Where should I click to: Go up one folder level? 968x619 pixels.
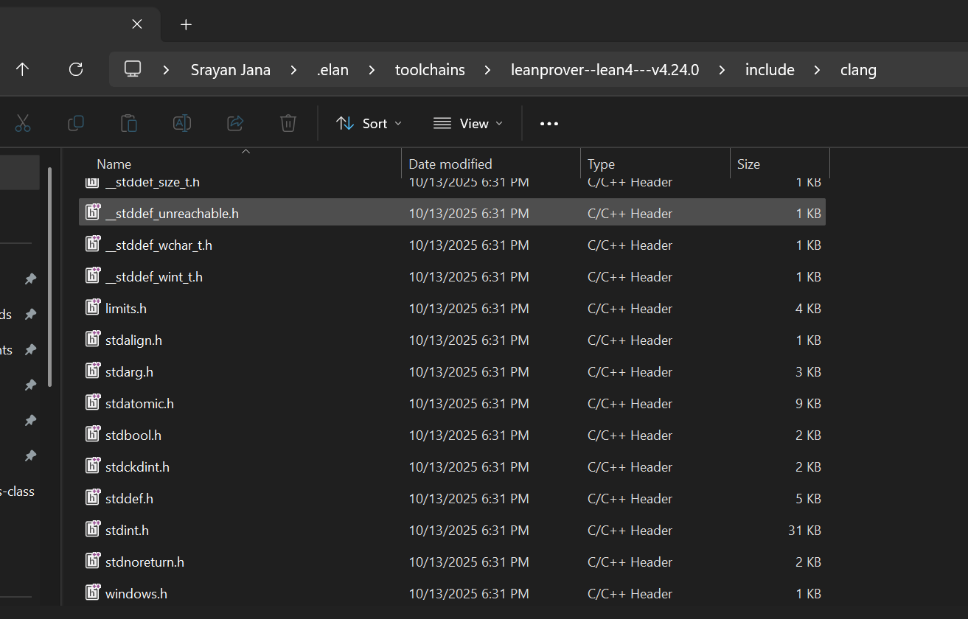pyautogui.click(x=23, y=69)
